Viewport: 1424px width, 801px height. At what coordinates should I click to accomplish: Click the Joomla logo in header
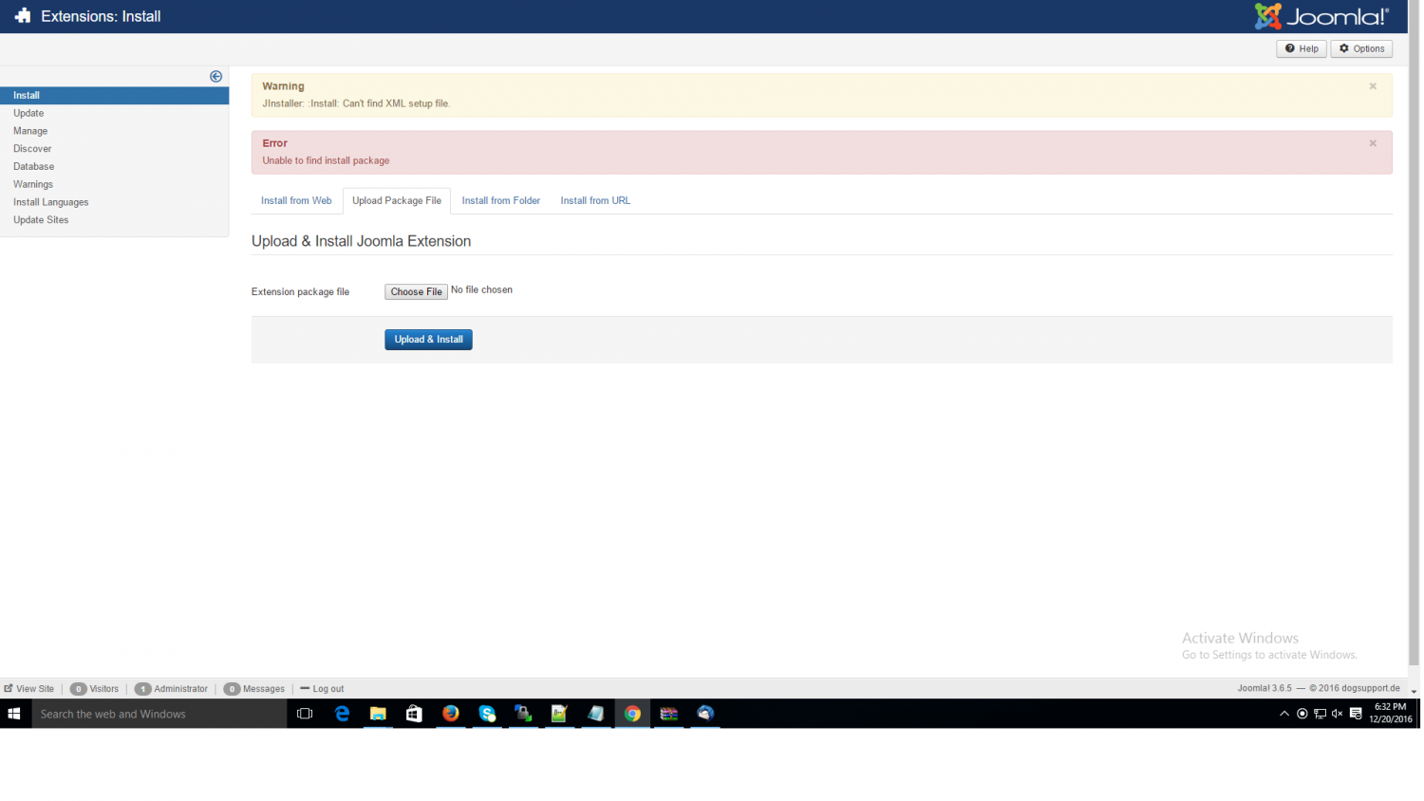coord(1321,16)
